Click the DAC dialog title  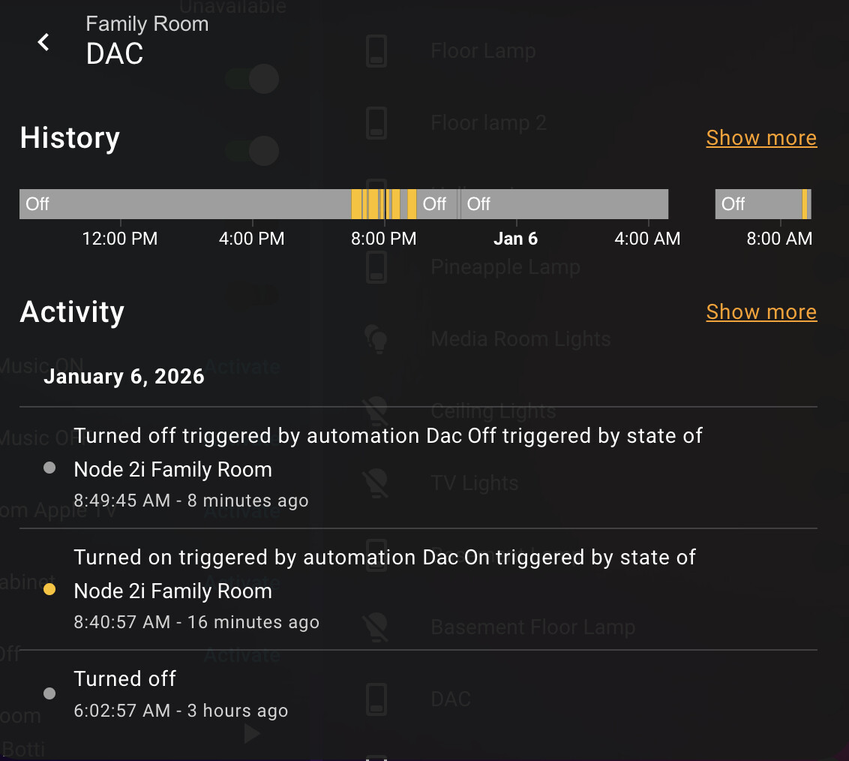pos(115,54)
